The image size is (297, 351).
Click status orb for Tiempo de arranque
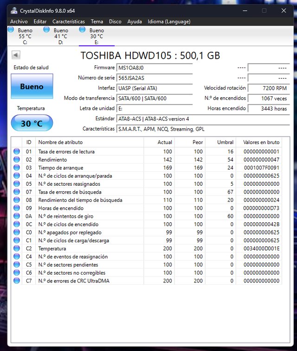tap(17, 168)
